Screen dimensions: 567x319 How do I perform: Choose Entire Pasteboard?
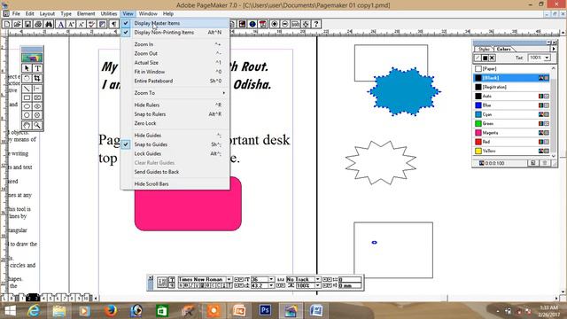[175, 81]
